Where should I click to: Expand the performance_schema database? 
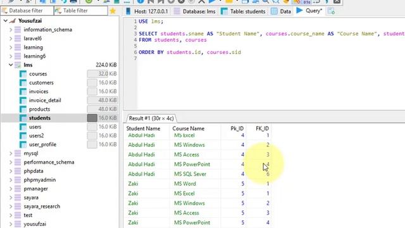[x=11, y=162]
